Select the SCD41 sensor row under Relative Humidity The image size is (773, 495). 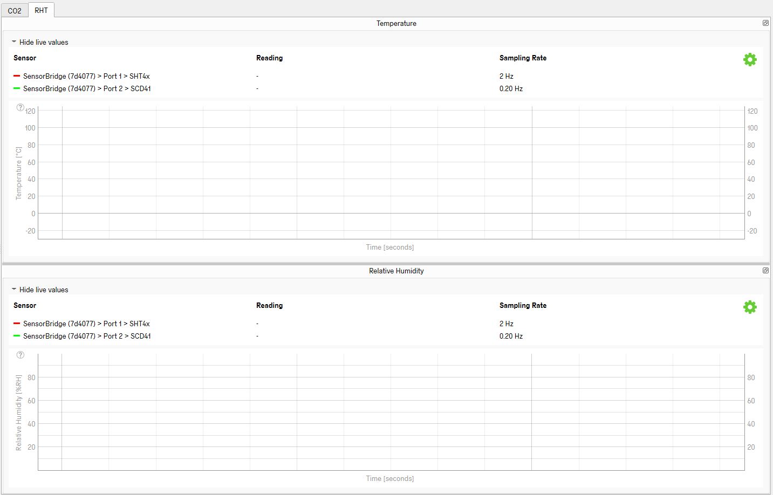(87, 336)
